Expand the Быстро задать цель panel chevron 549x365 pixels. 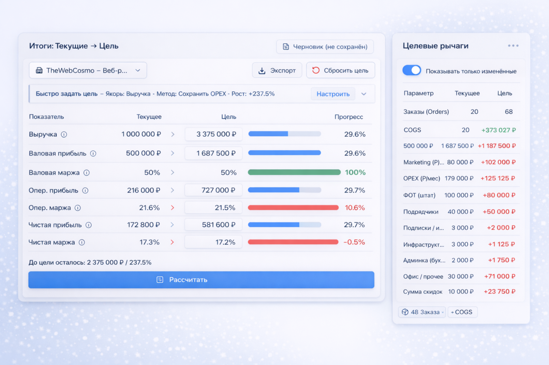tap(363, 94)
